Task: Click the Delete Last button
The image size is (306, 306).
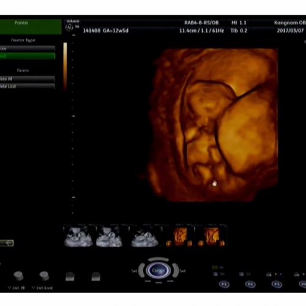Action: [28, 86]
